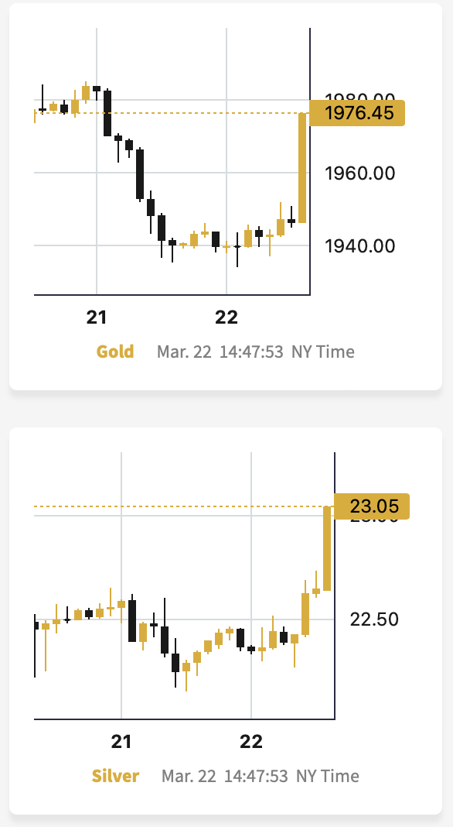Click the 1940.00 axis label on gold chart
Screen dimensions: 453x827
point(360,245)
